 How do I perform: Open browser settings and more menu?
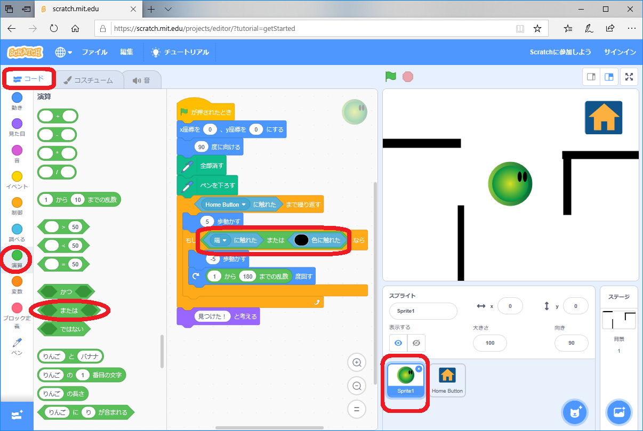[631, 28]
